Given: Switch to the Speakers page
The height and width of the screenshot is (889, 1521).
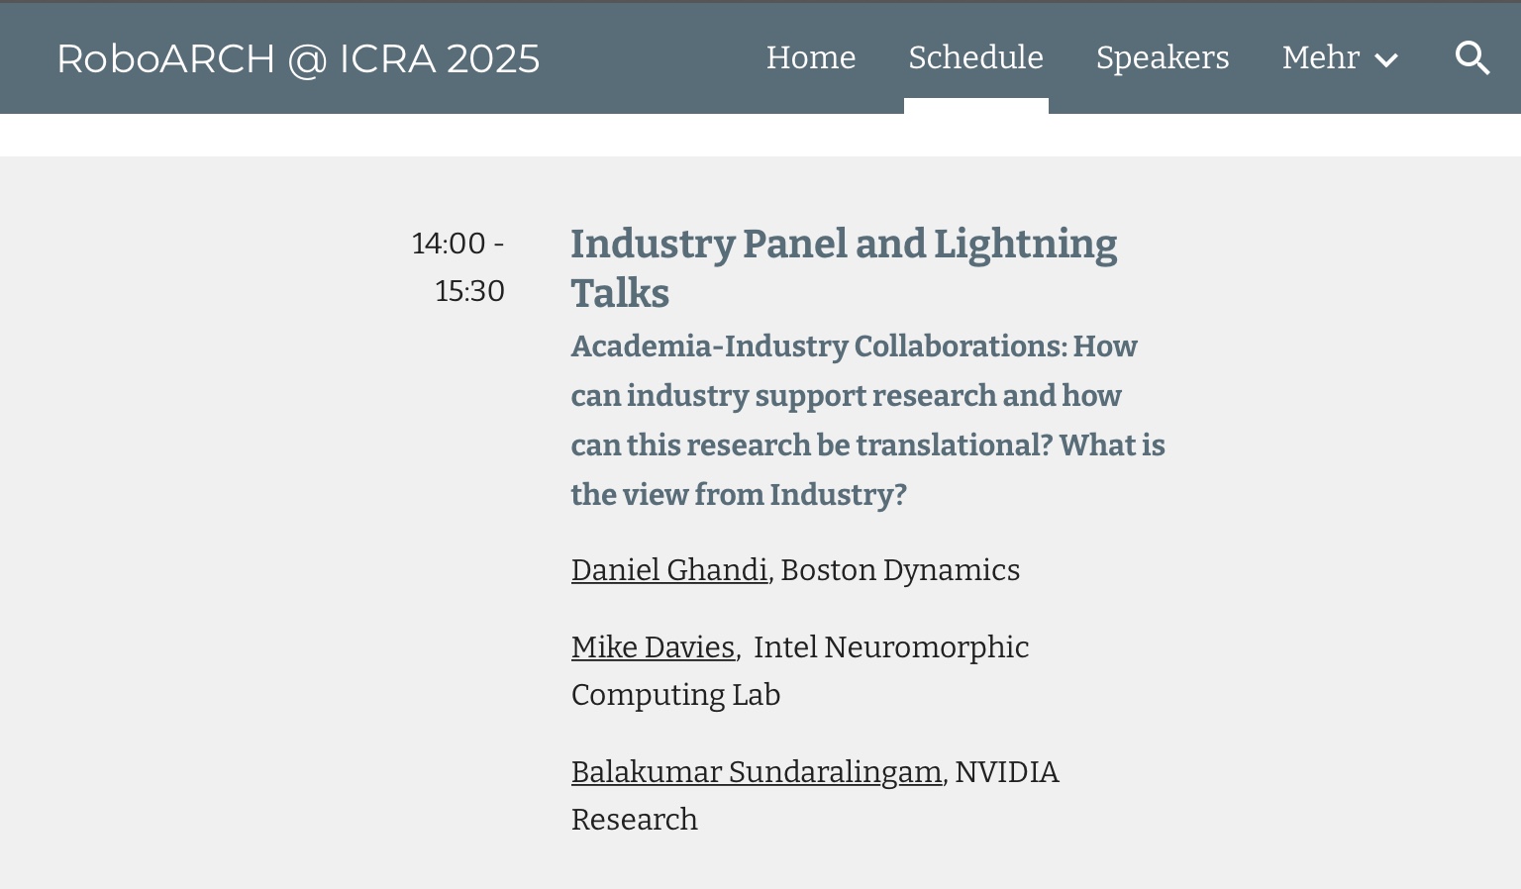Looking at the screenshot, I should (x=1163, y=57).
